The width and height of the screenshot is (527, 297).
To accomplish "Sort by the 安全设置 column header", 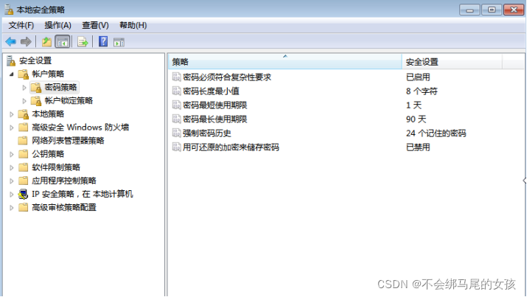I will [x=452, y=61].
